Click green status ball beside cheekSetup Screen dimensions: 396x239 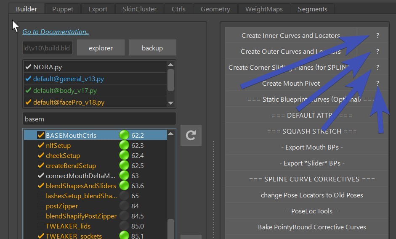pyautogui.click(x=124, y=155)
